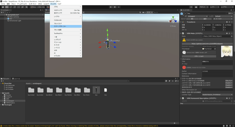The width and height of the screenshot is (235, 127).
Task: Select Main Camera in Hierarchy
Action: point(14,17)
